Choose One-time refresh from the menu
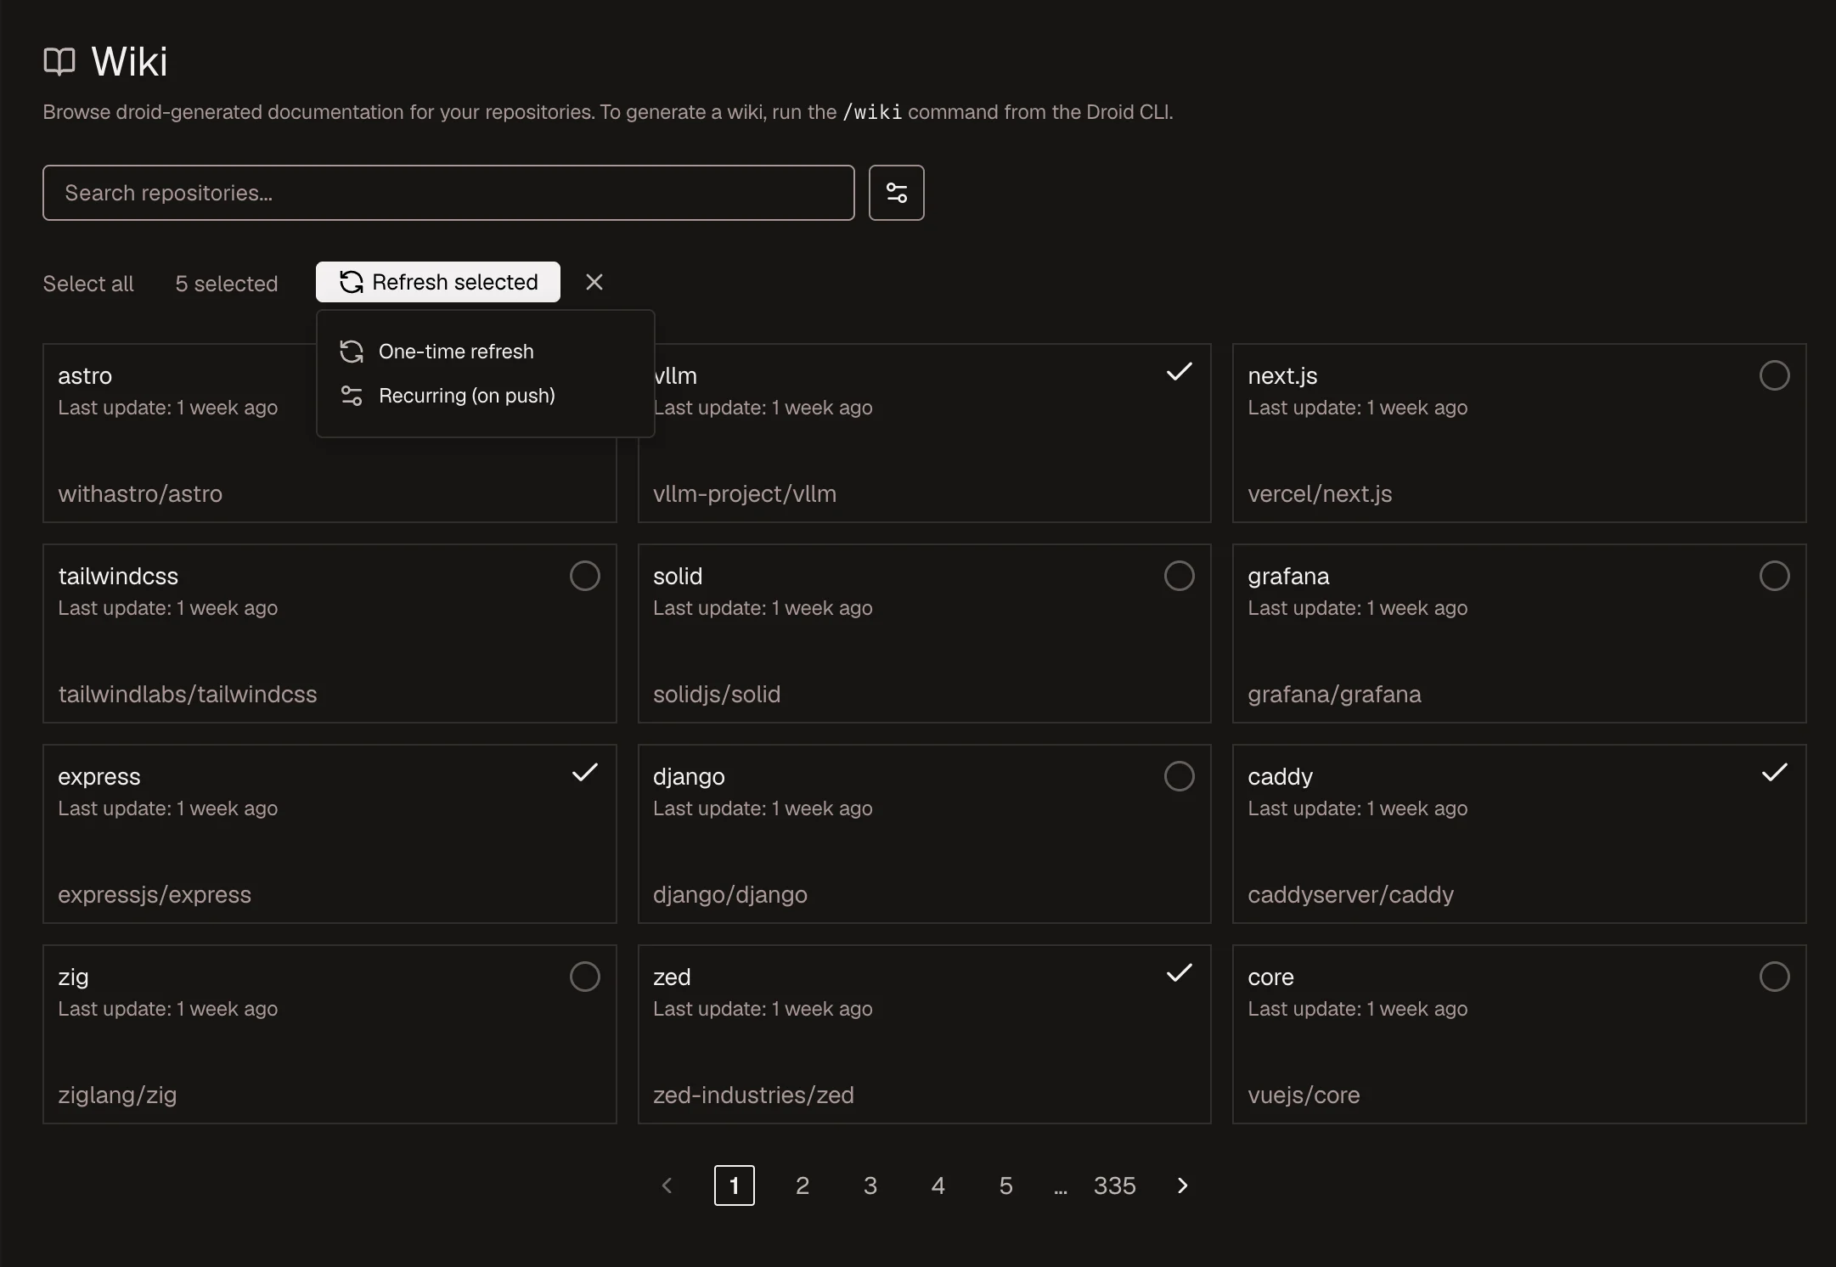This screenshot has height=1267, width=1836. (x=485, y=352)
